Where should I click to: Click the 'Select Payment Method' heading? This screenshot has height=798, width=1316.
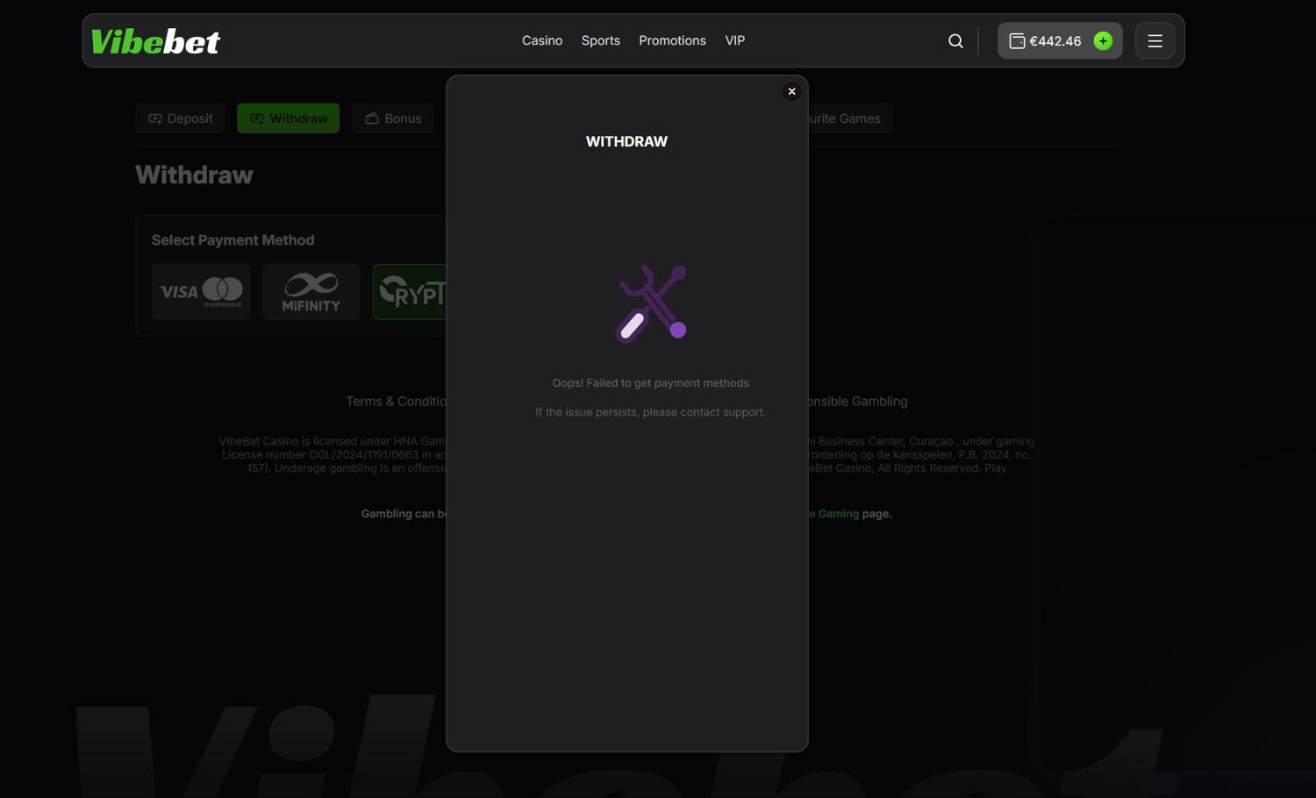point(232,240)
